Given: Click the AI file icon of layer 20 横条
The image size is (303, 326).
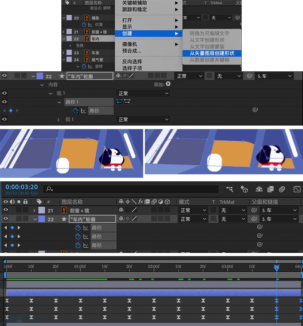Looking at the screenshot, I should tap(87, 18).
